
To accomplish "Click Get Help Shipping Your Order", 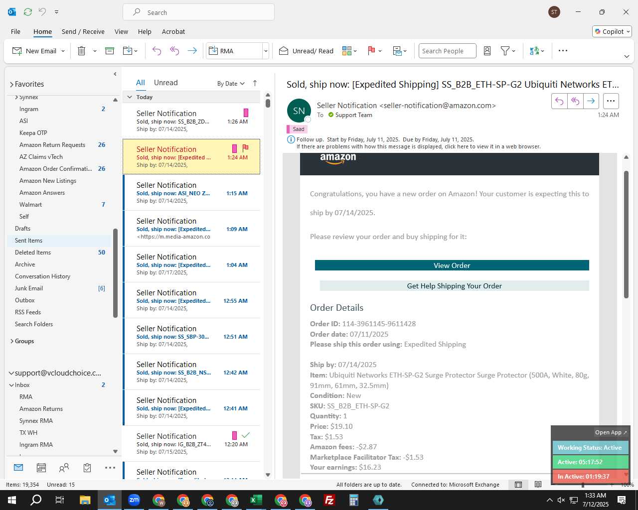I will [455, 286].
